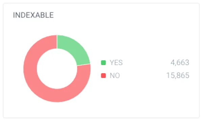Click the red NO legend swatch

[x=103, y=76]
